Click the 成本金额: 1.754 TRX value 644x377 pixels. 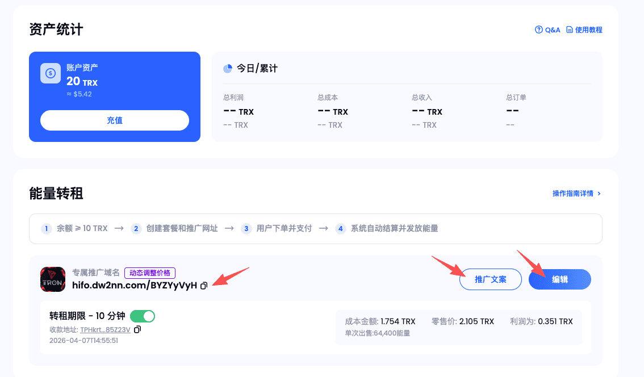pos(380,321)
